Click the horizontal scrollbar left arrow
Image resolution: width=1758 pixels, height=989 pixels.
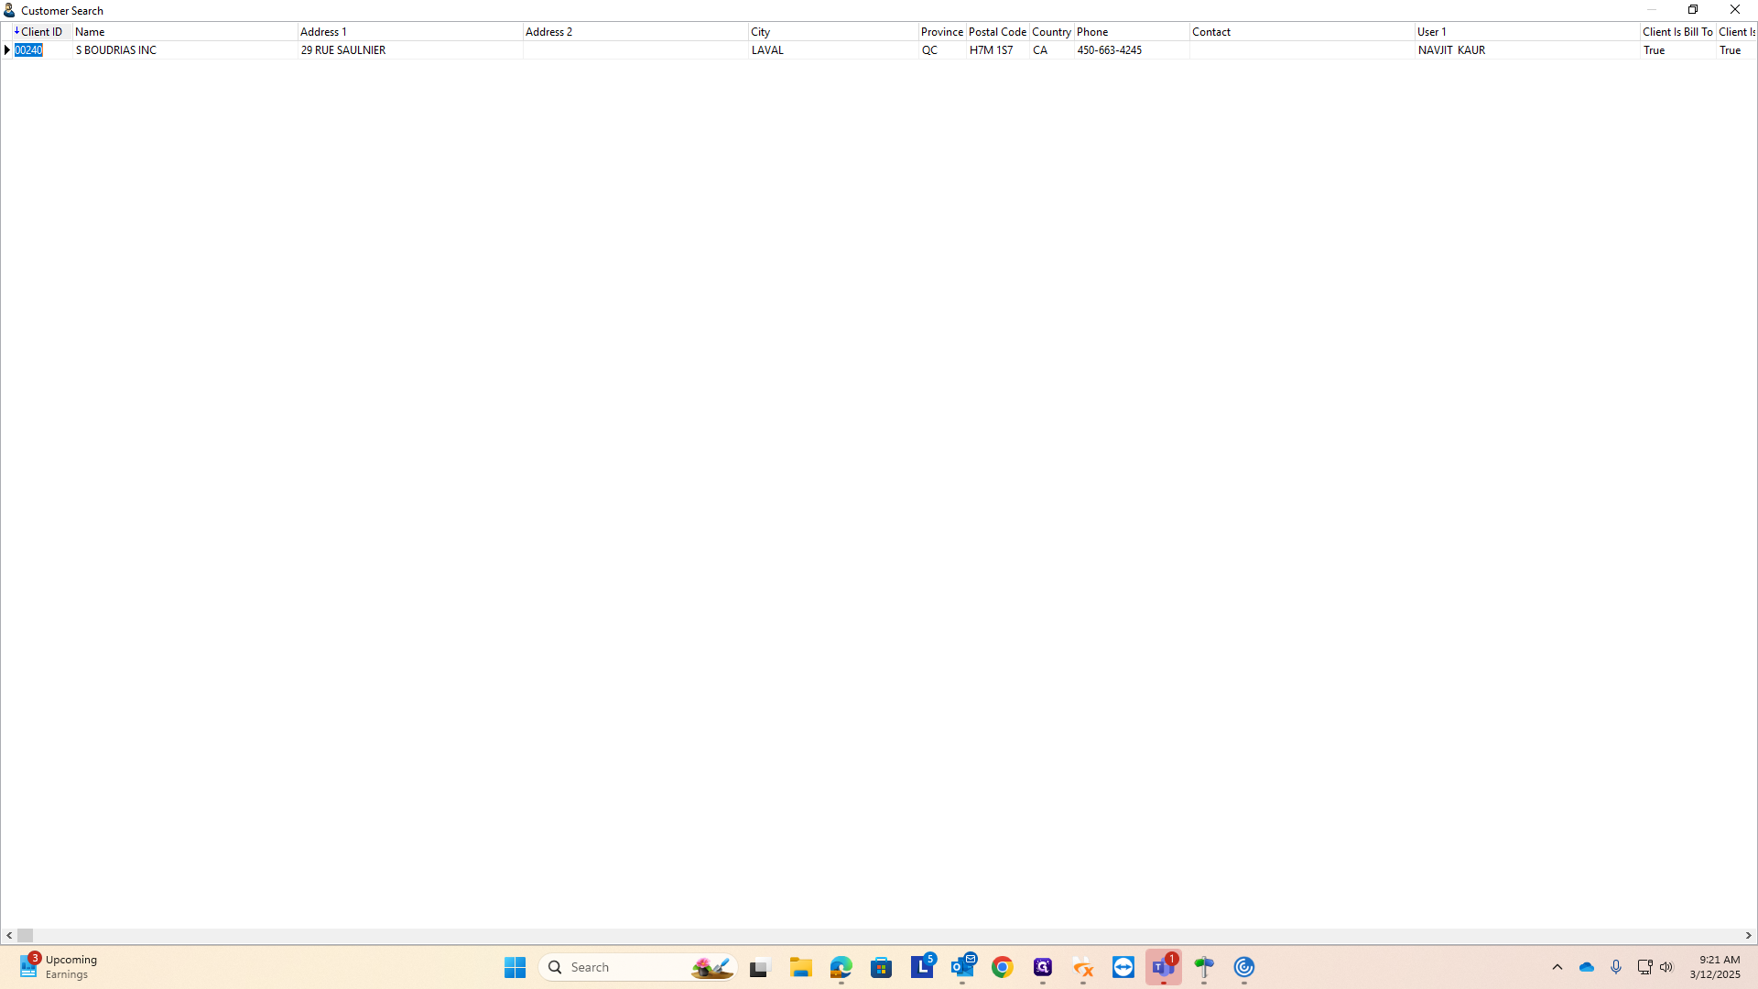click(9, 936)
